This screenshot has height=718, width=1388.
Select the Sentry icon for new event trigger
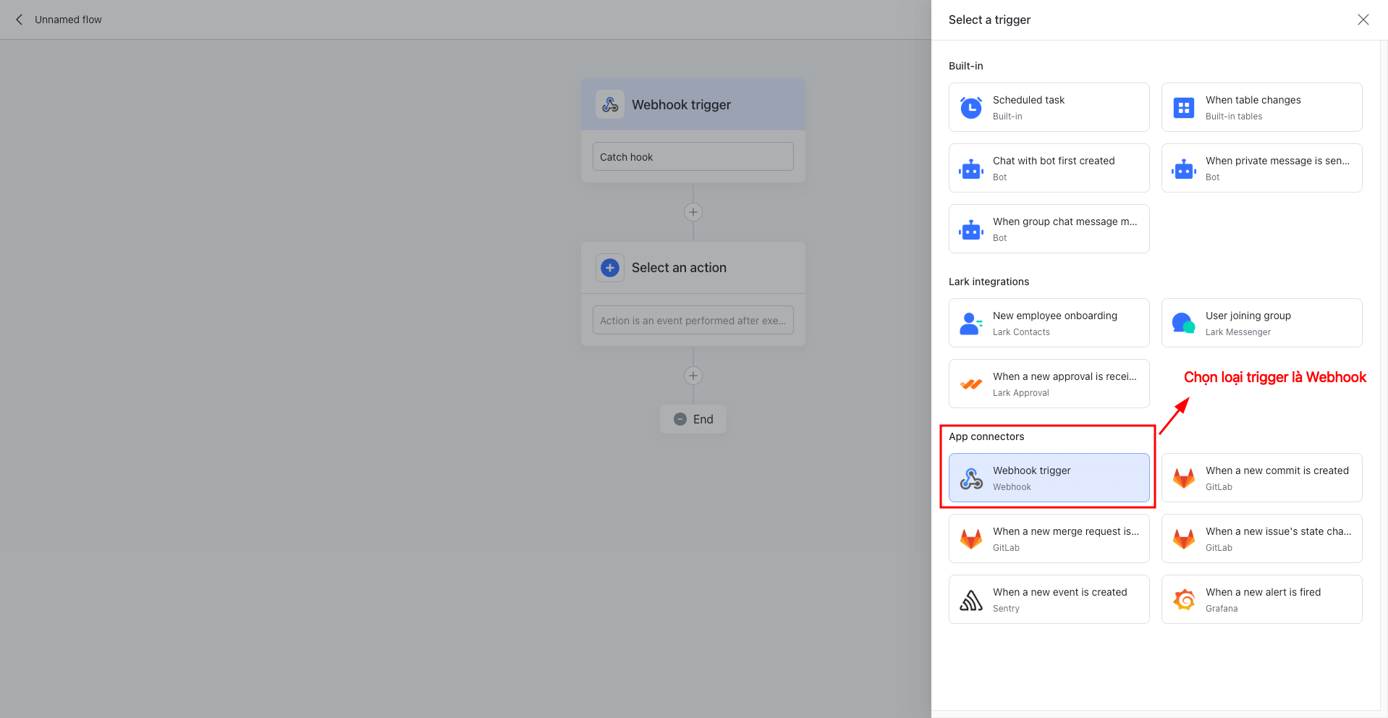pyautogui.click(x=970, y=599)
